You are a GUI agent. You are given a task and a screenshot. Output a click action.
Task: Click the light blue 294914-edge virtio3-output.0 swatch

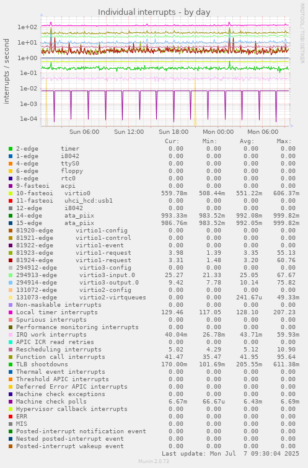pos(11,283)
